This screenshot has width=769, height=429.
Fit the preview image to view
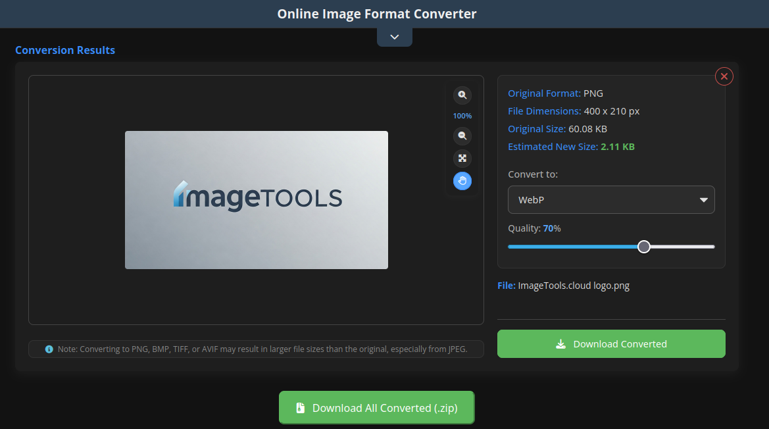[462, 159]
